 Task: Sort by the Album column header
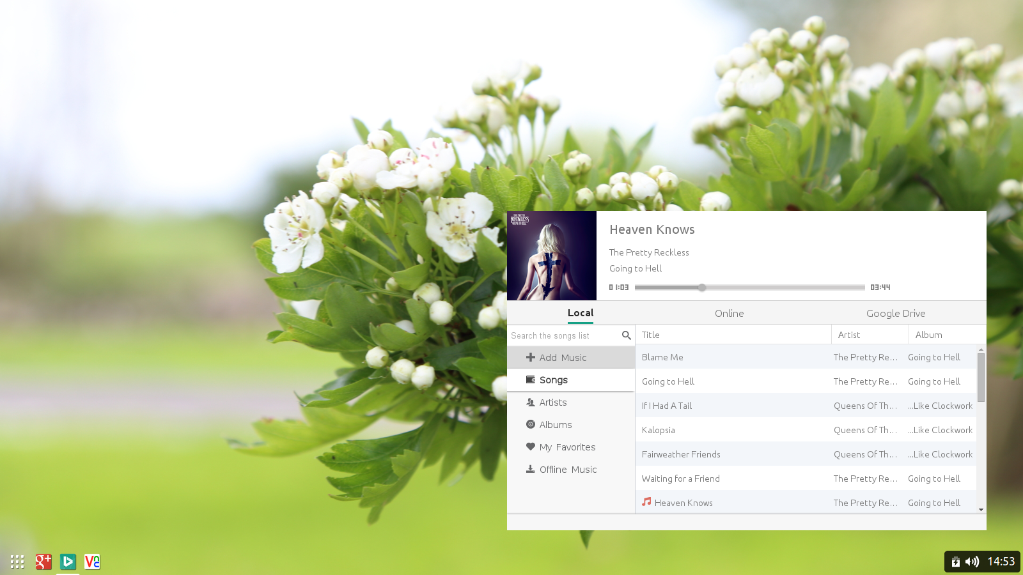(948, 335)
